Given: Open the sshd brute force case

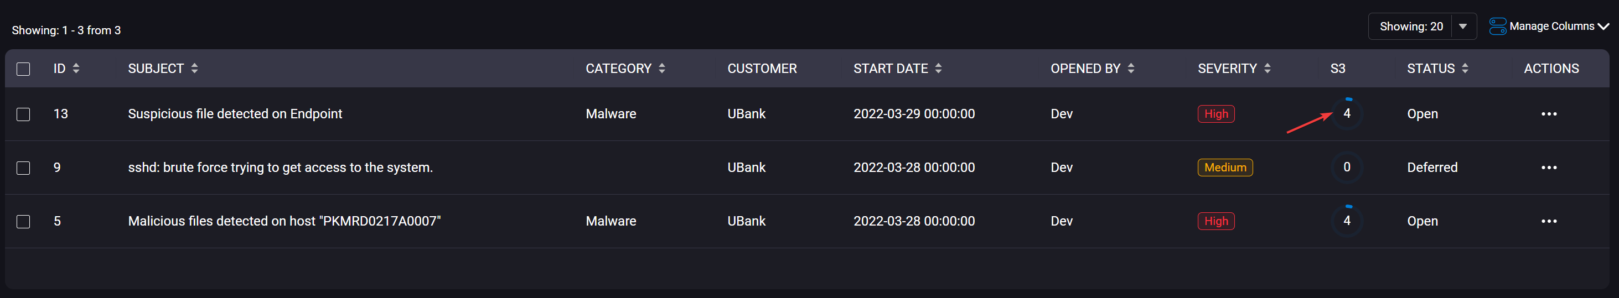Looking at the screenshot, I should 280,168.
